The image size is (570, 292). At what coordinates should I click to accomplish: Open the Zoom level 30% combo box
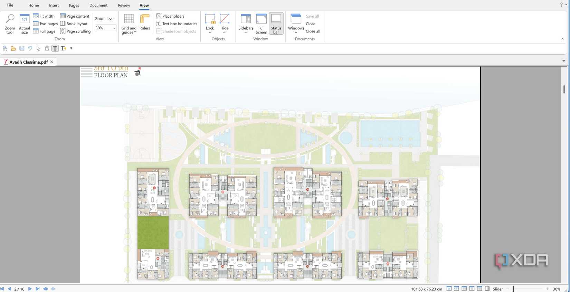105,28
